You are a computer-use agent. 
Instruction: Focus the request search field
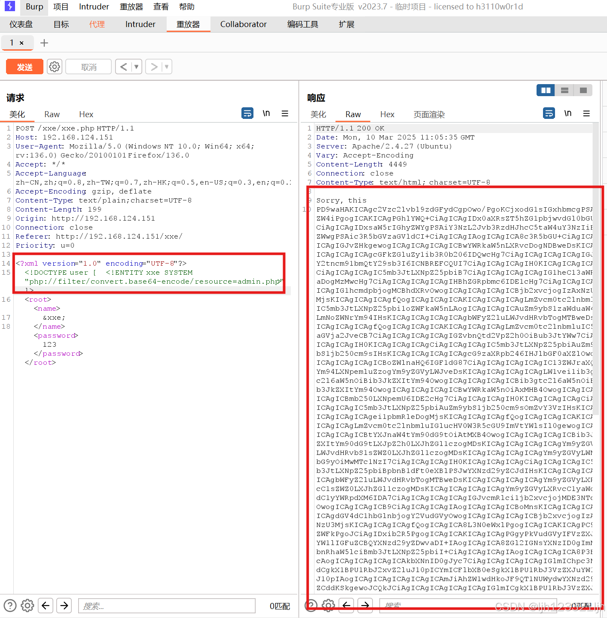(x=167, y=606)
